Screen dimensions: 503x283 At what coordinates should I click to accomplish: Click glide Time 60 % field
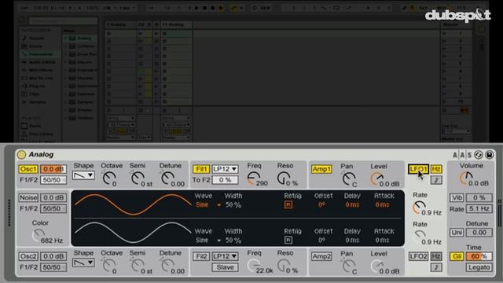coord(479,256)
